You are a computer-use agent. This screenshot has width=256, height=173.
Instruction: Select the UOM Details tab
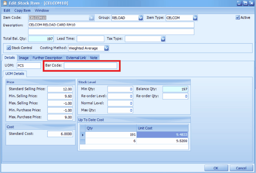pyautogui.click(x=15, y=74)
